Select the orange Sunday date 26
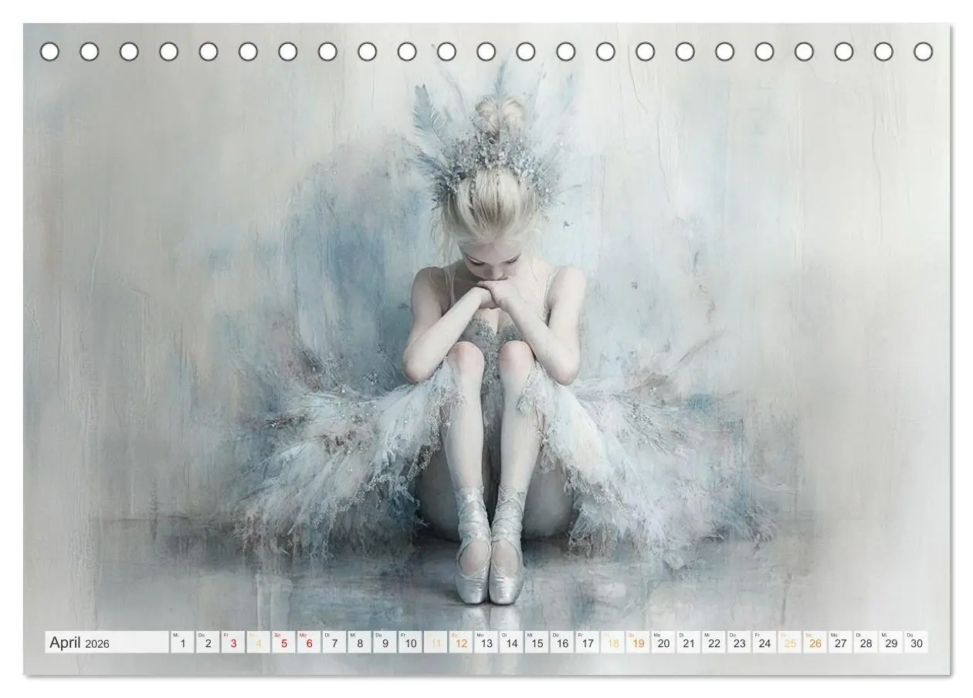The width and height of the screenshot is (973, 698). (815, 642)
